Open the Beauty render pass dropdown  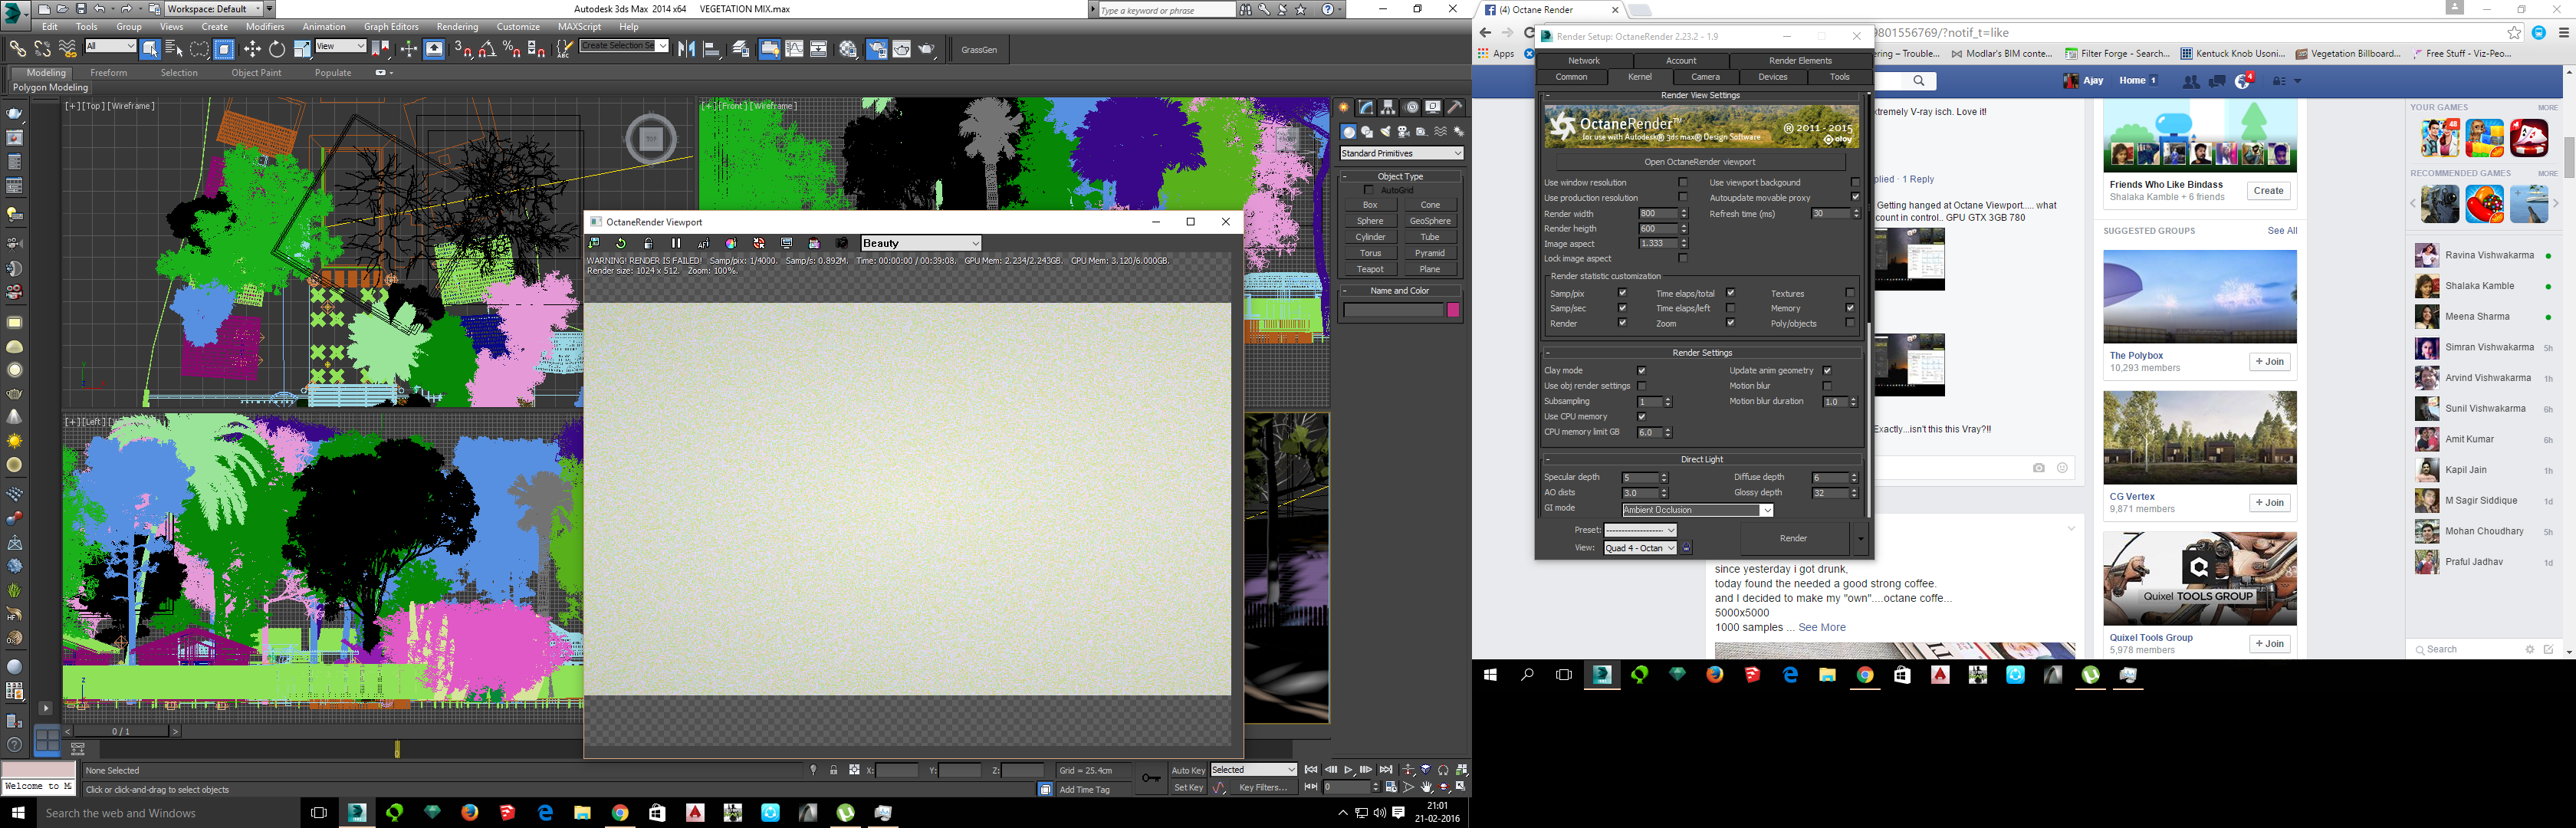tap(920, 243)
